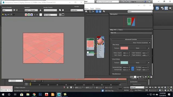Screen dimensions: 173x97
Task: Click the Horizontal Gap input field
Action: (x=126, y=67)
